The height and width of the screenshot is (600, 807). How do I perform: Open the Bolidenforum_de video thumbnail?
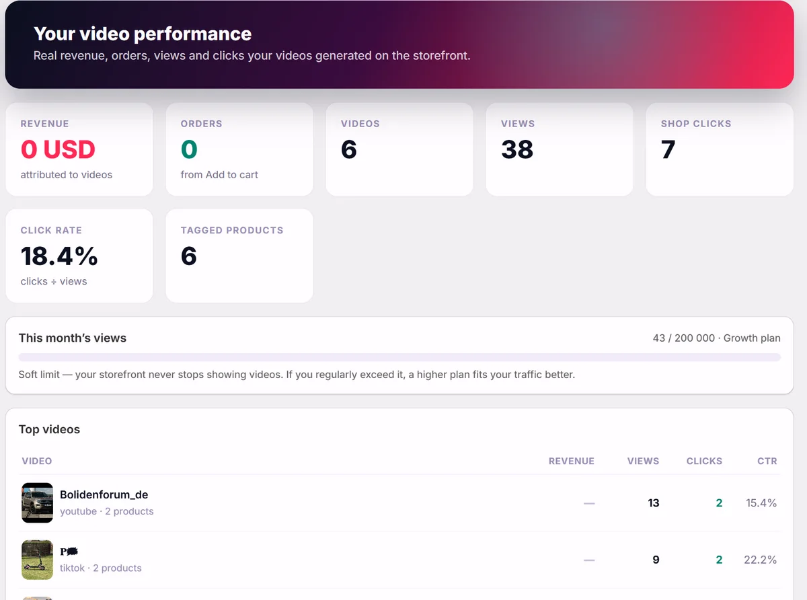(37, 502)
